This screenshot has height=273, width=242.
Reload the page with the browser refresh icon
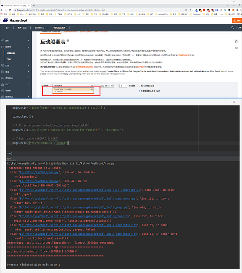[10, 10]
